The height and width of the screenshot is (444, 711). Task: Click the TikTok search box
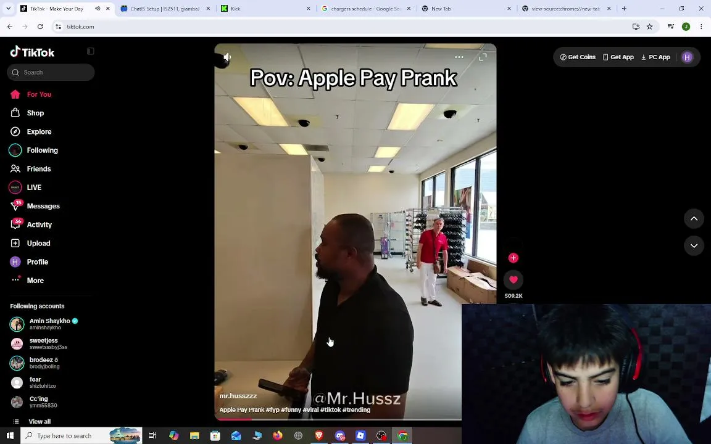click(51, 72)
